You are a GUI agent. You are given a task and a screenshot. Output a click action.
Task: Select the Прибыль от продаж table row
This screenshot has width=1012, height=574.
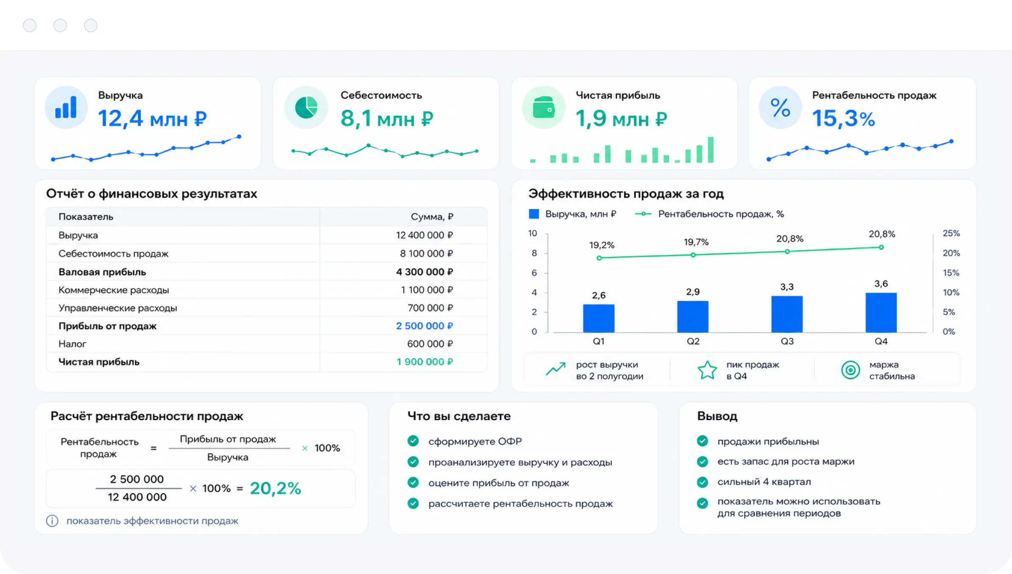(267, 326)
